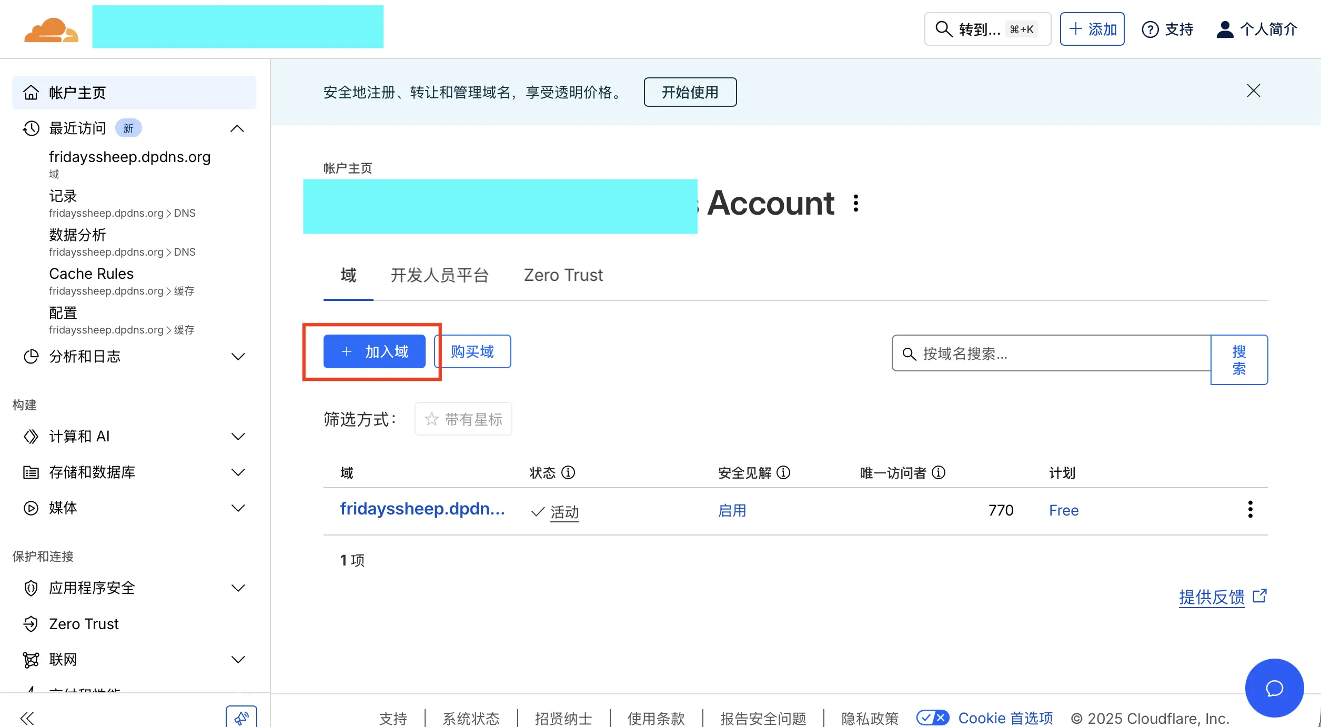Select 帐户主页 in the sidebar
Image resolution: width=1321 pixels, height=727 pixels.
pos(76,93)
